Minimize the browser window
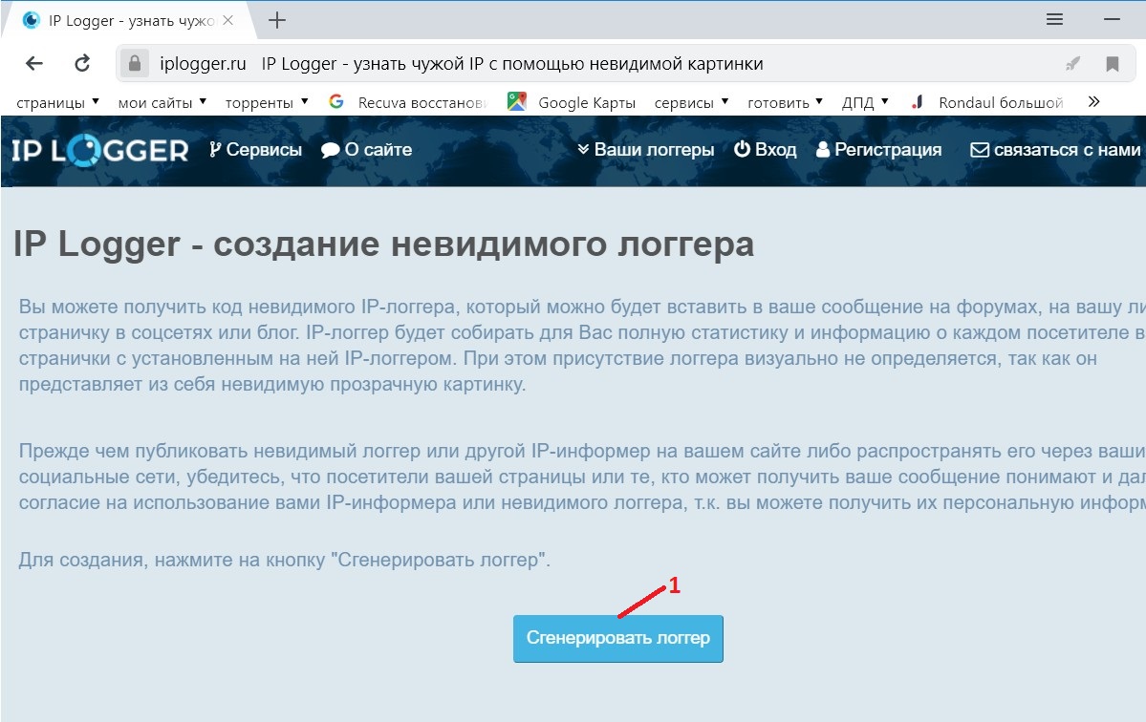 point(1112,20)
